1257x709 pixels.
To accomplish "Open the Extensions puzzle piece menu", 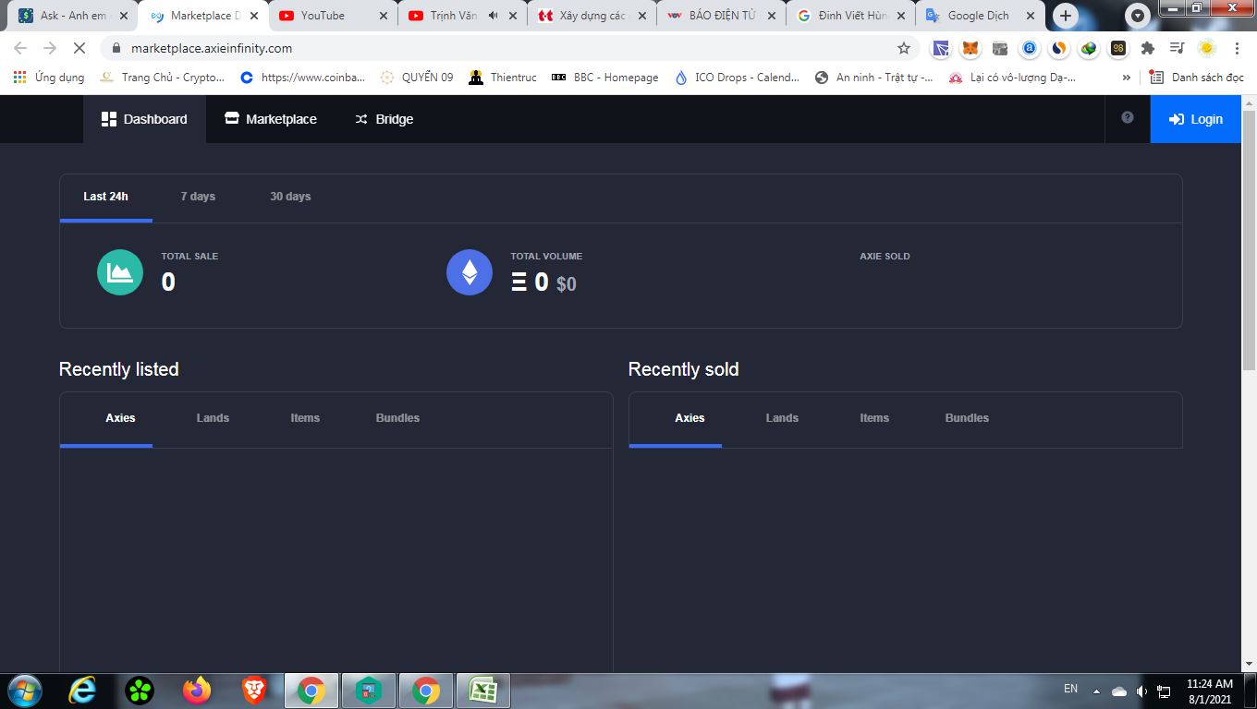I will [1148, 48].
